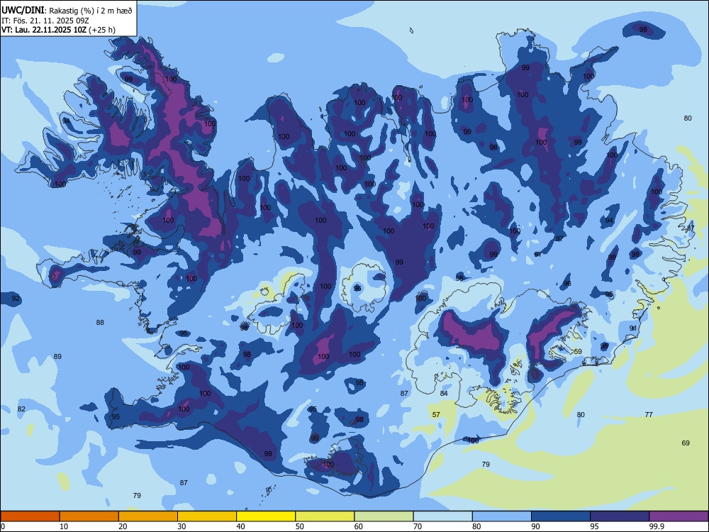Click the value 84 on the map
Screen dimensions: 709x532
click(444, 394)
